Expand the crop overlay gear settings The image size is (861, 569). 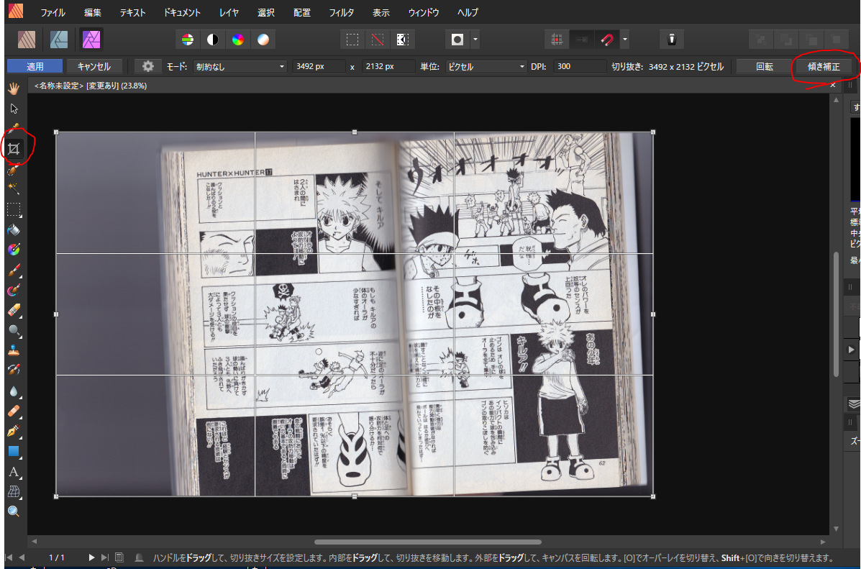pos(148,66)
